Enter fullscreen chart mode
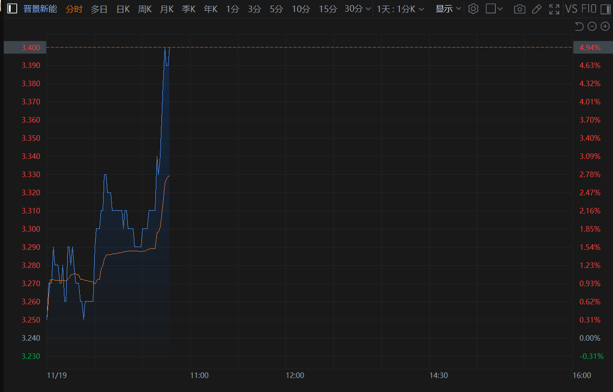 (x=554, y=9)
